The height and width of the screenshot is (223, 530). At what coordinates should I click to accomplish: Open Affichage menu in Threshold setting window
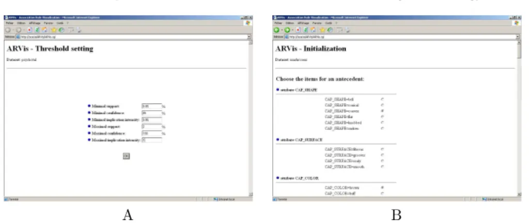(x=35, y=23)
